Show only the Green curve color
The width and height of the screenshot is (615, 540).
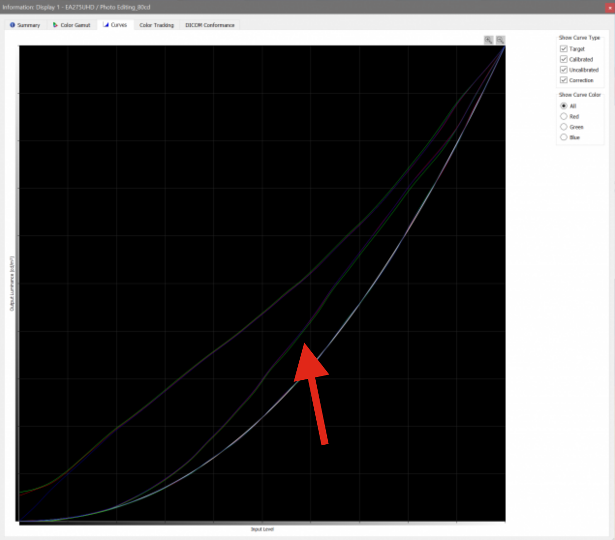click(563, 127)
